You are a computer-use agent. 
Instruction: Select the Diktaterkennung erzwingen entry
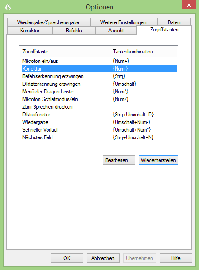[x=99, y=84]
